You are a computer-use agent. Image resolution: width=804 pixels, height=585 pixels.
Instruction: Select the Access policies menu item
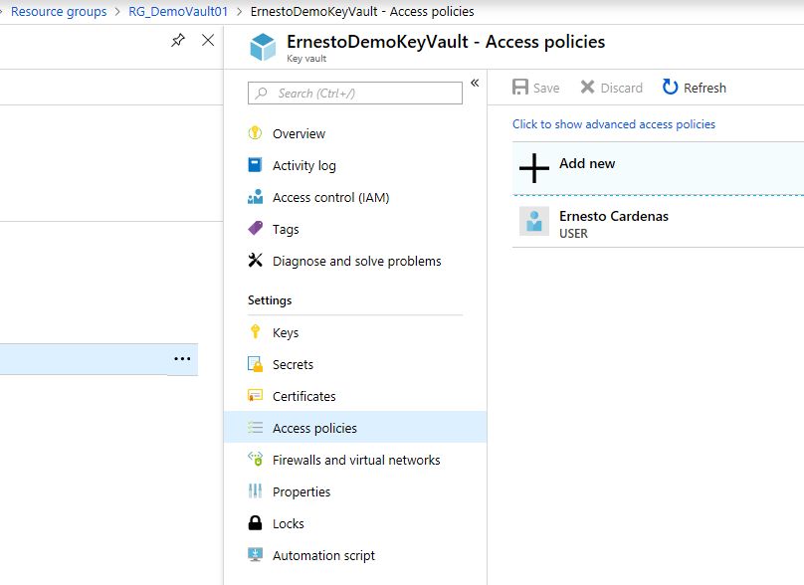[355, 427]
